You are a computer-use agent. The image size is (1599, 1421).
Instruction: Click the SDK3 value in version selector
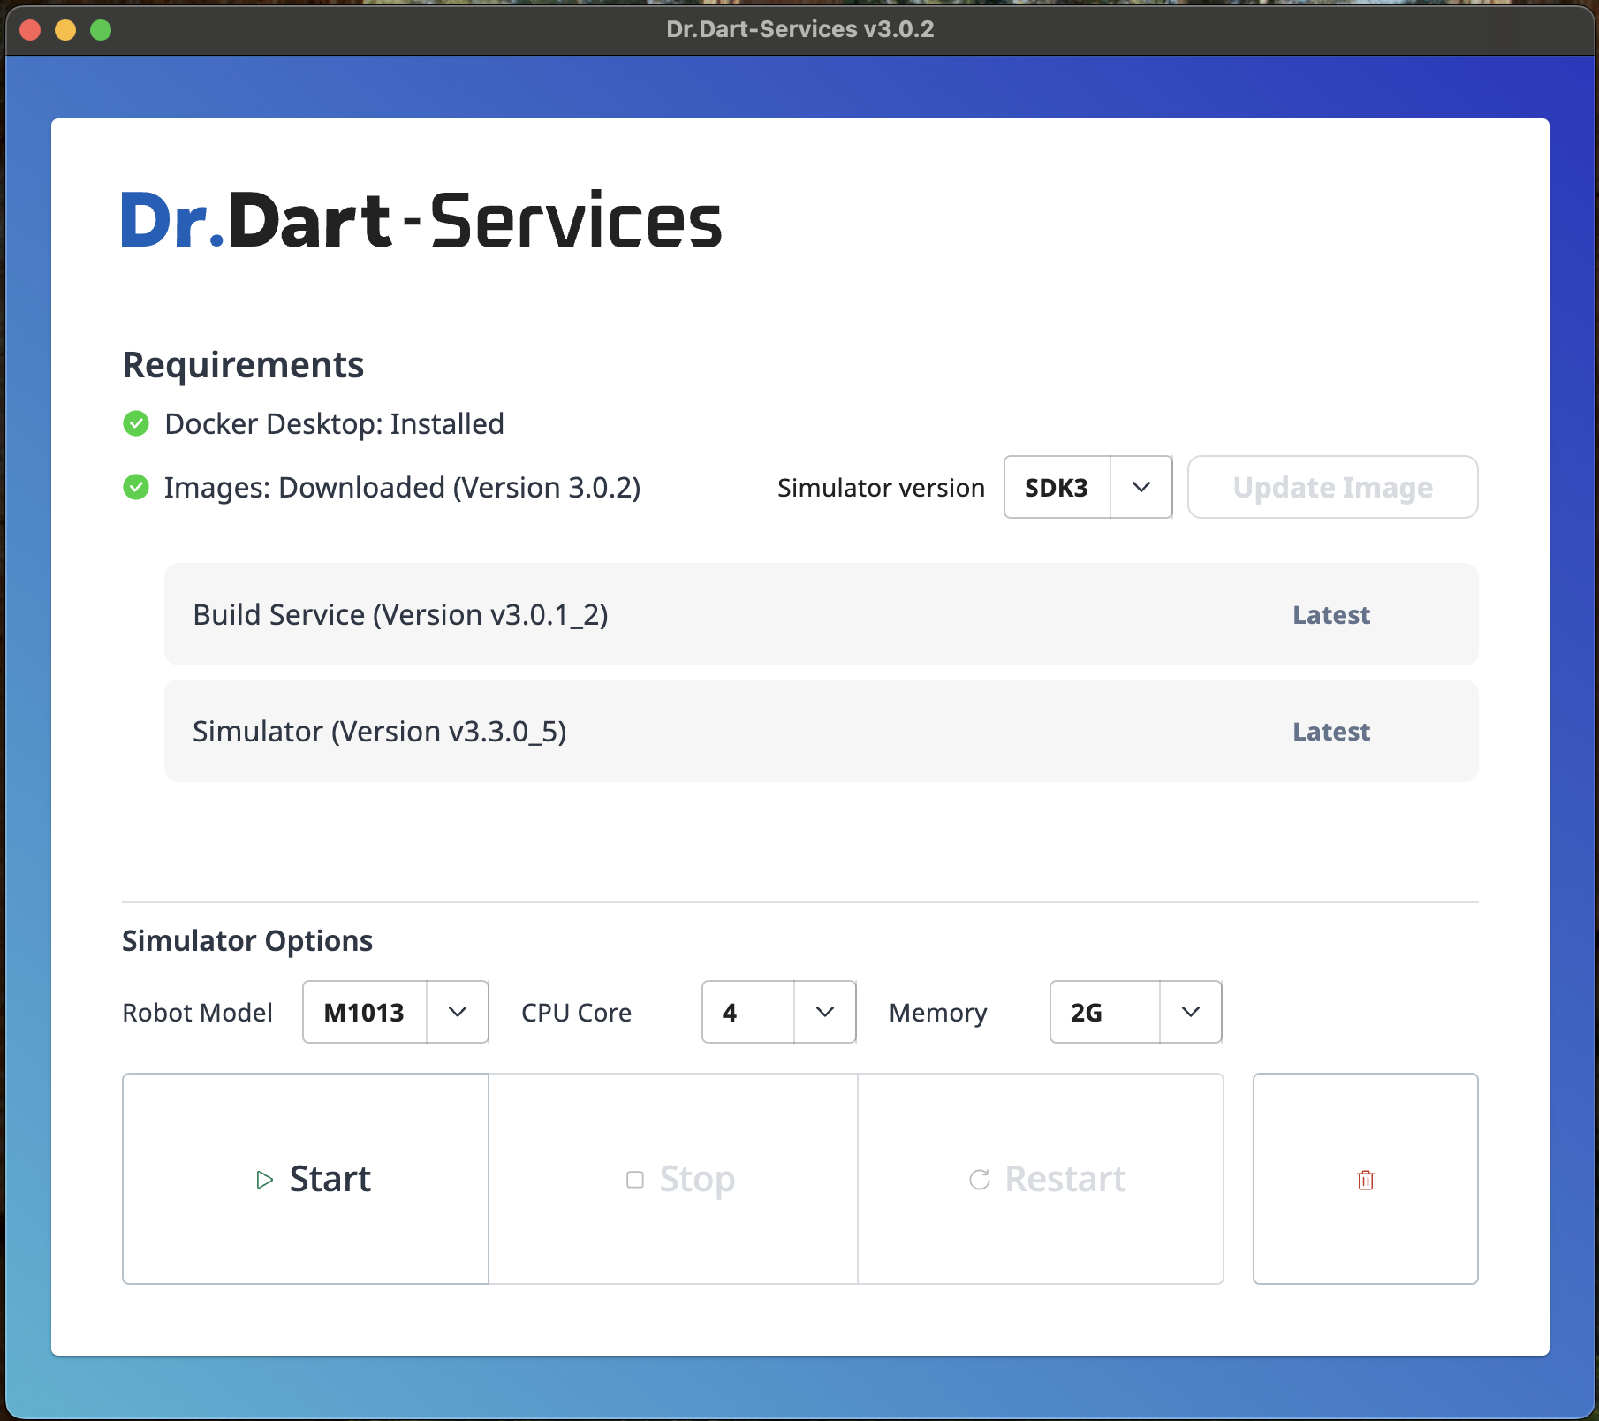click(1057, 487)
